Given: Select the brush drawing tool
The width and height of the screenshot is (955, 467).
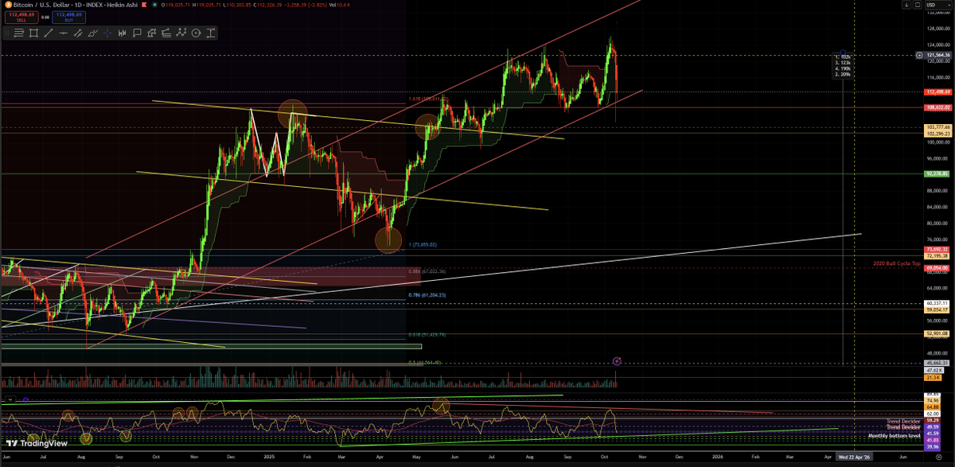Looking at the screenshot, I should point(93,33).
